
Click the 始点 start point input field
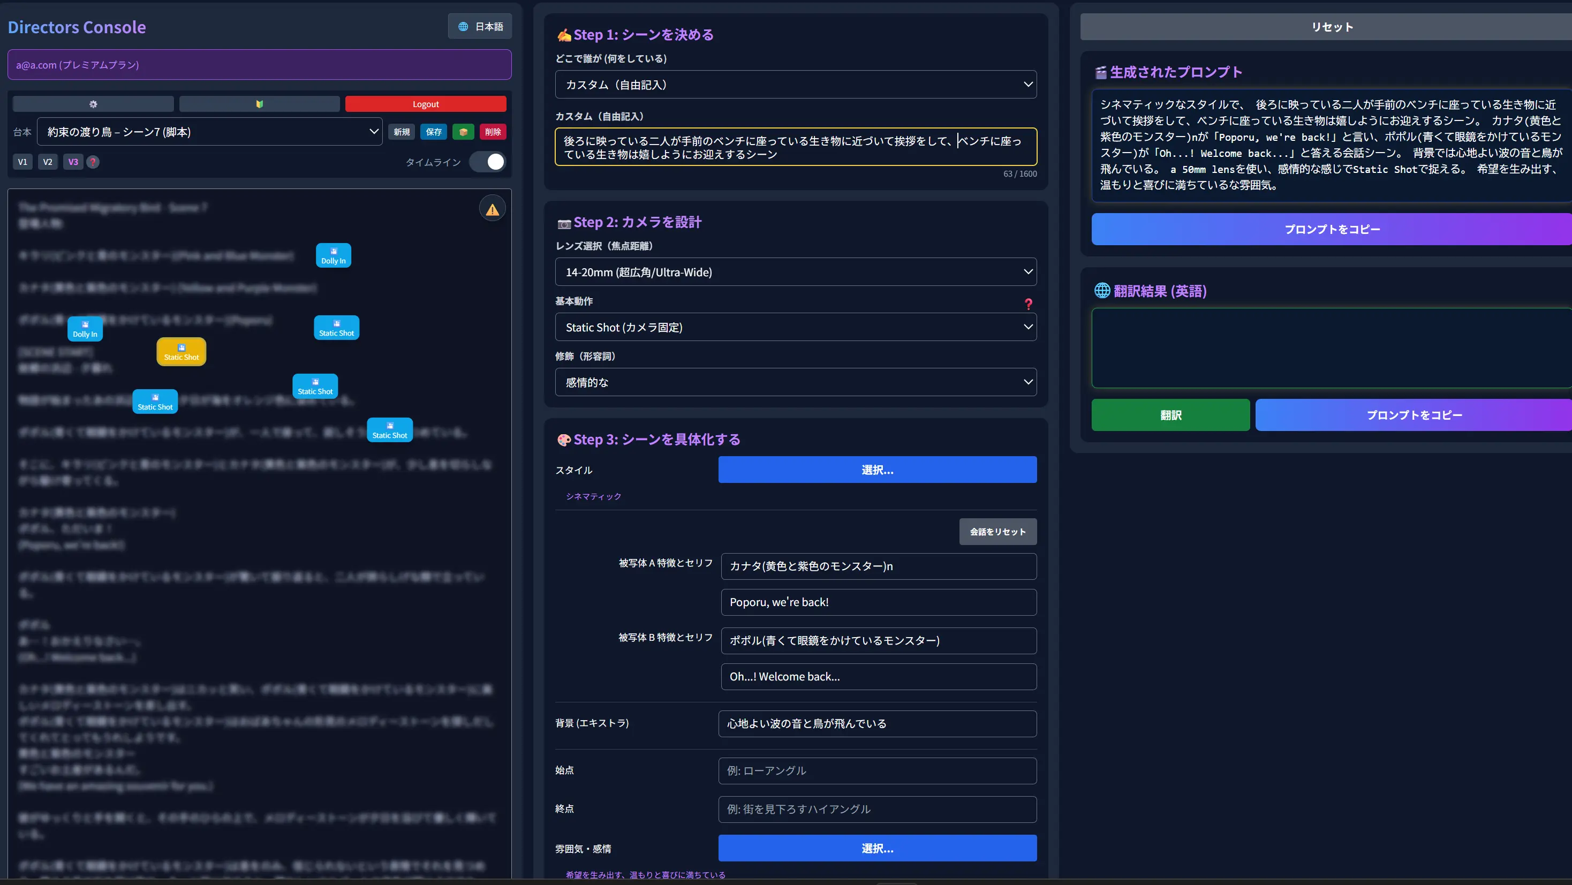click(877, 770)
